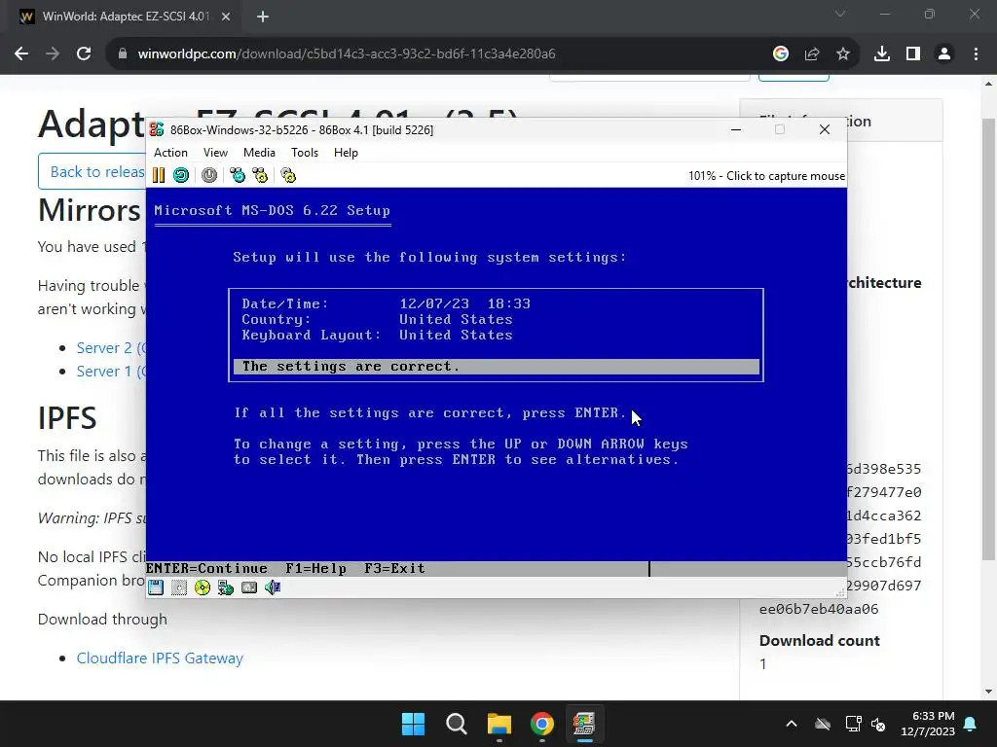This screenshot has width=997, height=747.
Task: Open the taskbar clock and date
Action: tap(928, 724)
